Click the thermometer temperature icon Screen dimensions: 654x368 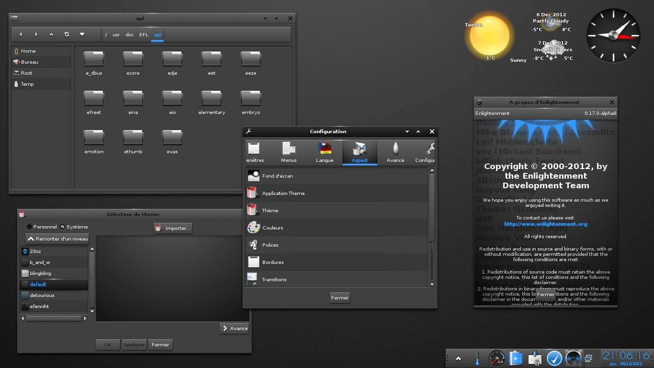point(477,358)
